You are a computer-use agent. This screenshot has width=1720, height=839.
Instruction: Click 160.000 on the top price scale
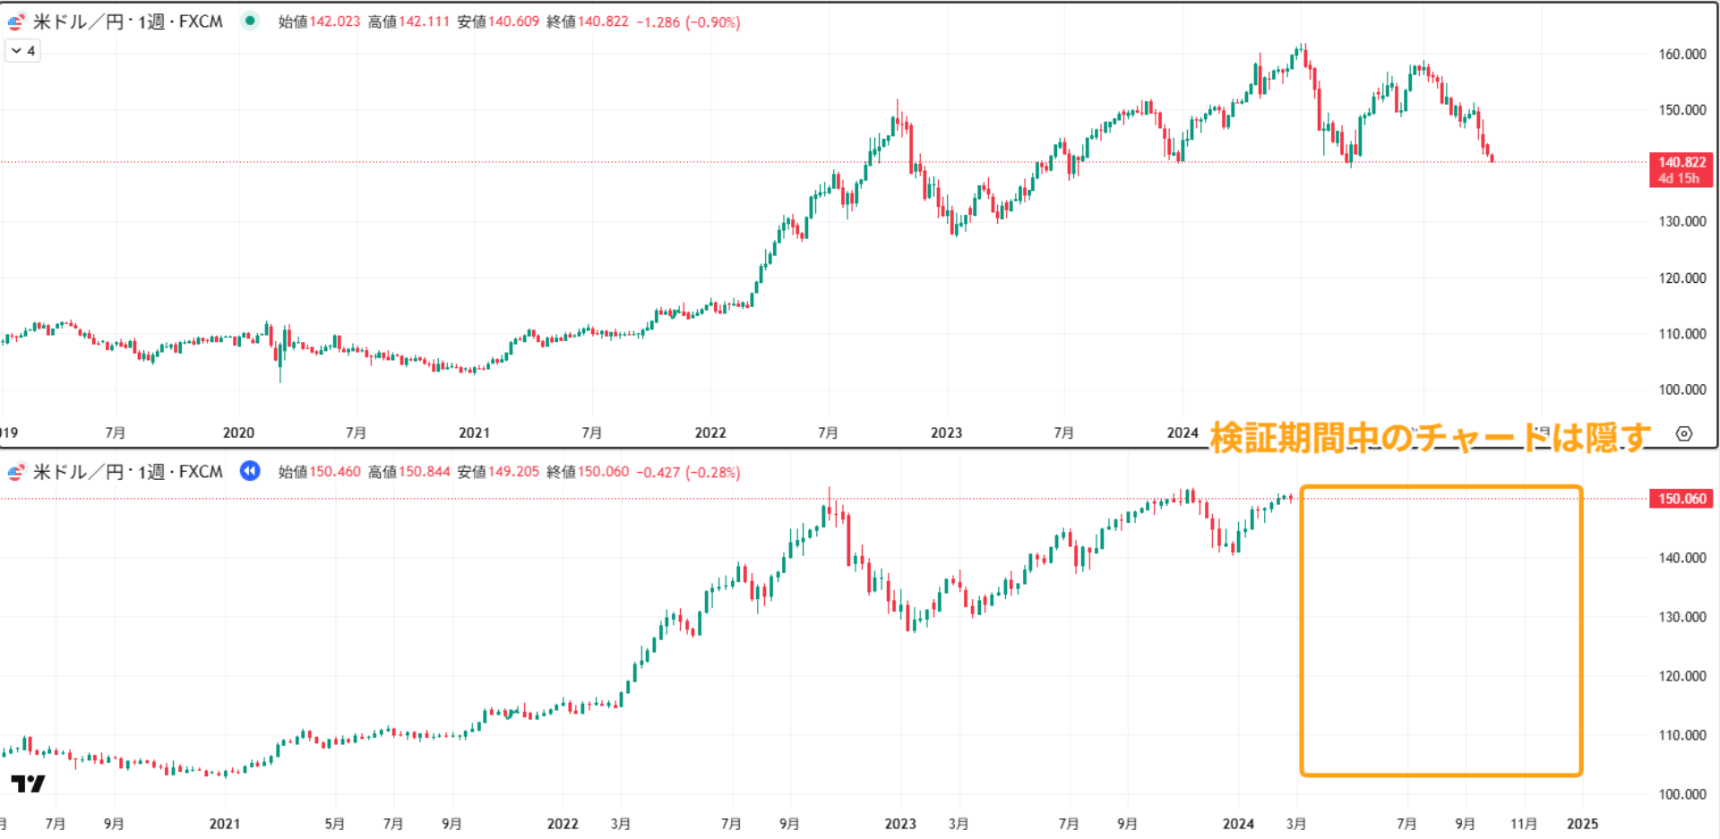pyautogui.click(x=1681, y=55)
